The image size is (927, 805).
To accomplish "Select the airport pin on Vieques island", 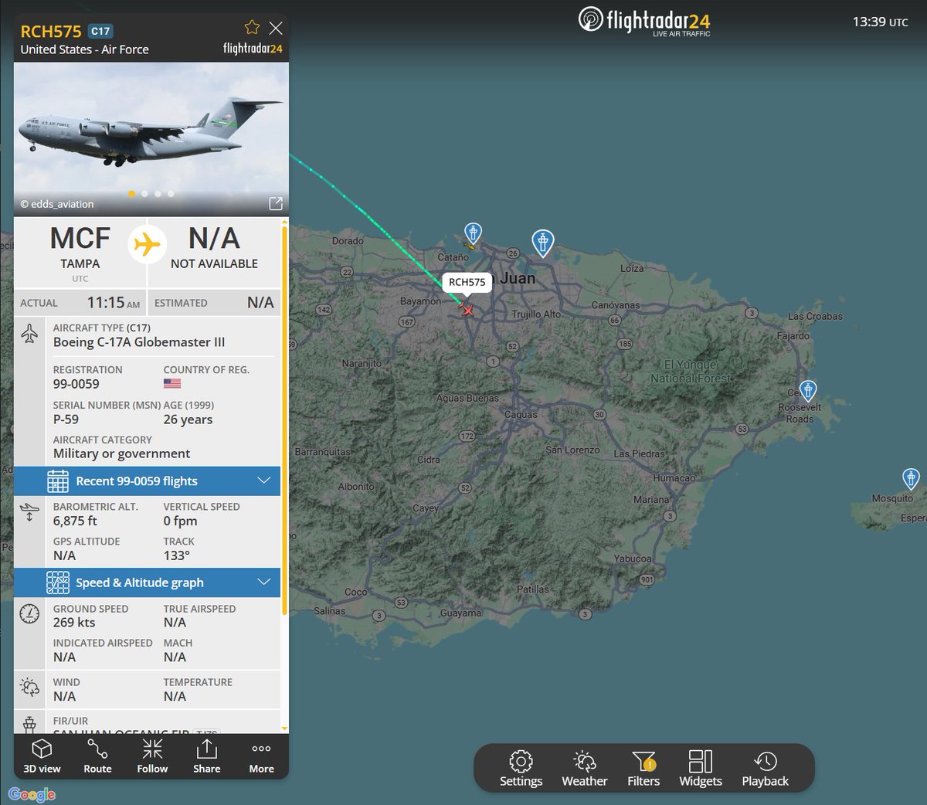I will click(912, 477).
